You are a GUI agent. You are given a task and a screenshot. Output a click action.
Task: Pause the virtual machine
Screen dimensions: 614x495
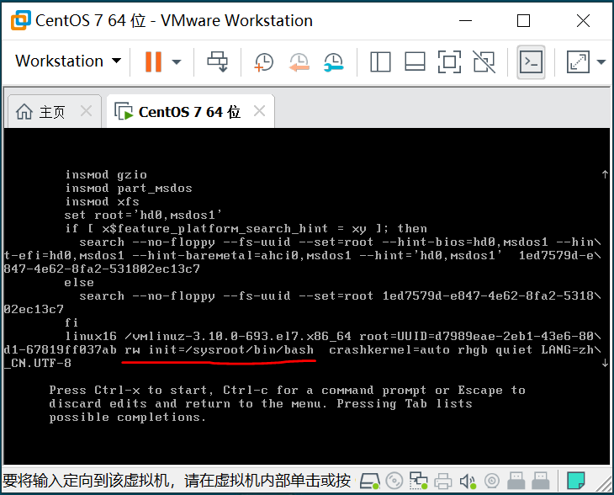153,61
